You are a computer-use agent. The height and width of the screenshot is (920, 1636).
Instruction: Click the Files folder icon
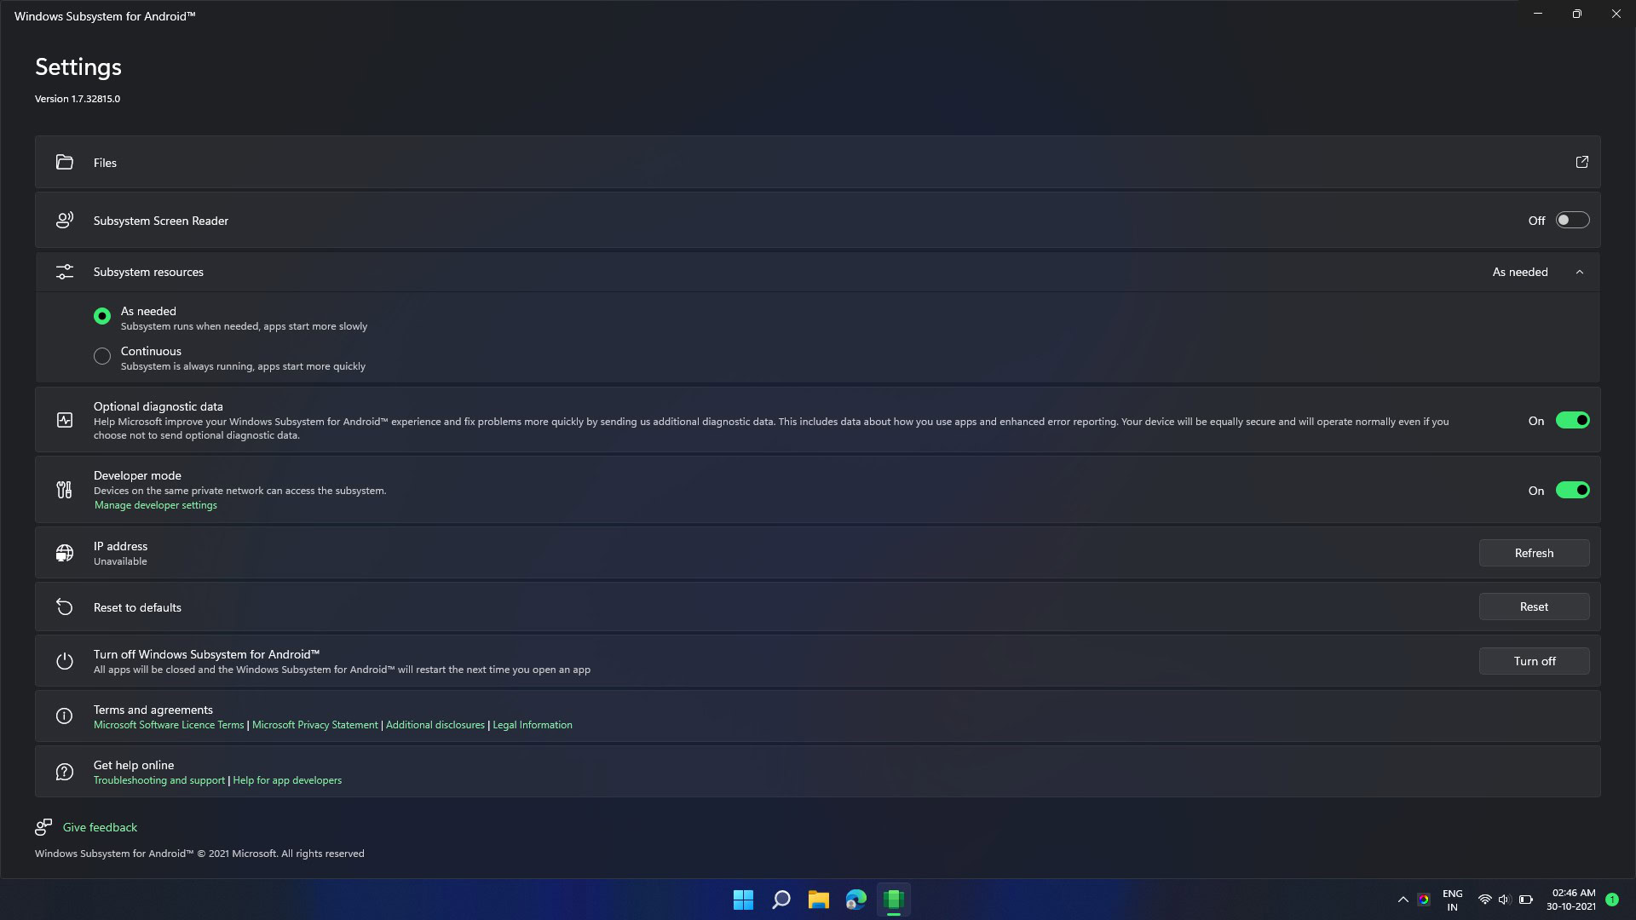pyautogui.click(x=64, y=163)
